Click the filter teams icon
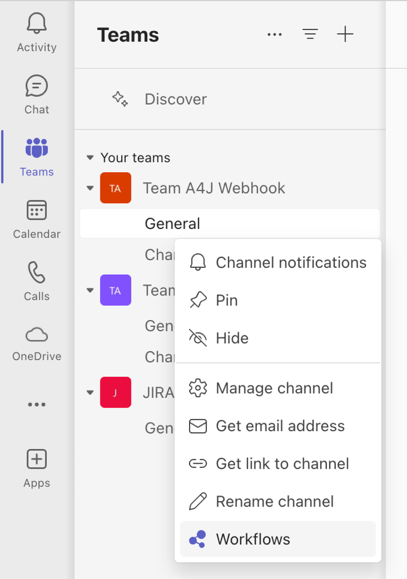 point(310,34)
